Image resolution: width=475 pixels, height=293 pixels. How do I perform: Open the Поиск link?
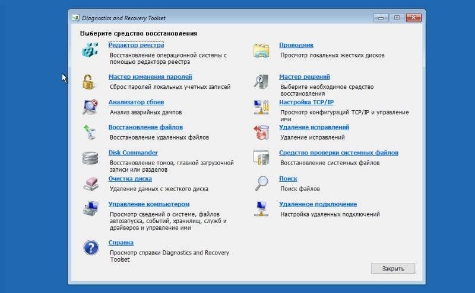coord(288,179)
